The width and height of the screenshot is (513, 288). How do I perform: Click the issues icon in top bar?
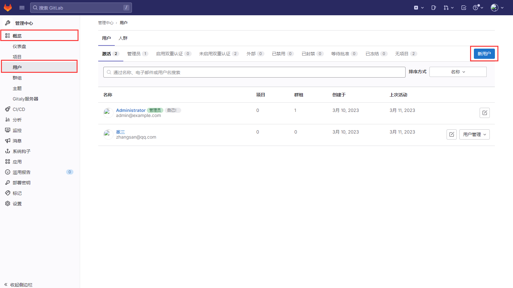pyautogui.click(x=434, y=8)
